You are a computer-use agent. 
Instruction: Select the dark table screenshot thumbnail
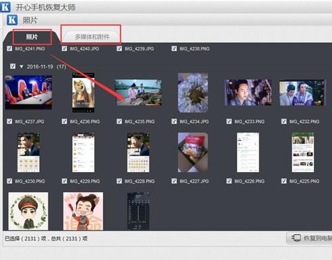point(138,211)
